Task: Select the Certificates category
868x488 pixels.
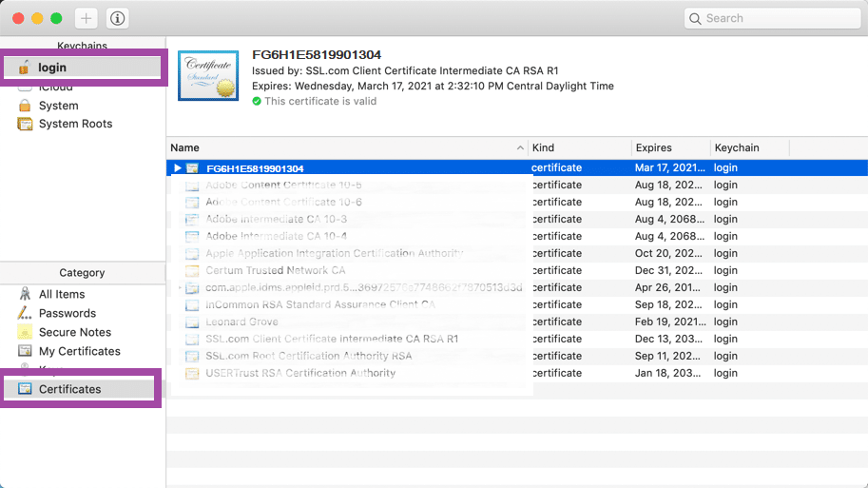Action: click(79, 389)
